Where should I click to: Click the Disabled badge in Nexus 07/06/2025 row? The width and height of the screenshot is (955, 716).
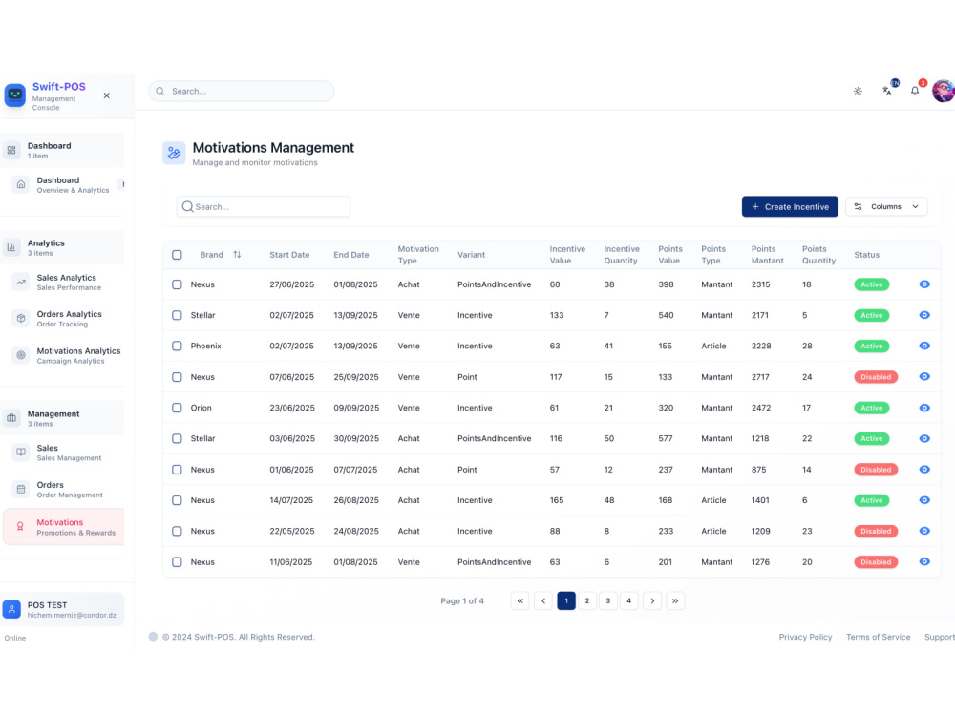(876, 377)
